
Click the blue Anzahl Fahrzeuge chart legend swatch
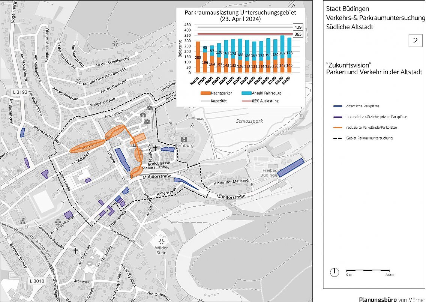coord(246,93)
